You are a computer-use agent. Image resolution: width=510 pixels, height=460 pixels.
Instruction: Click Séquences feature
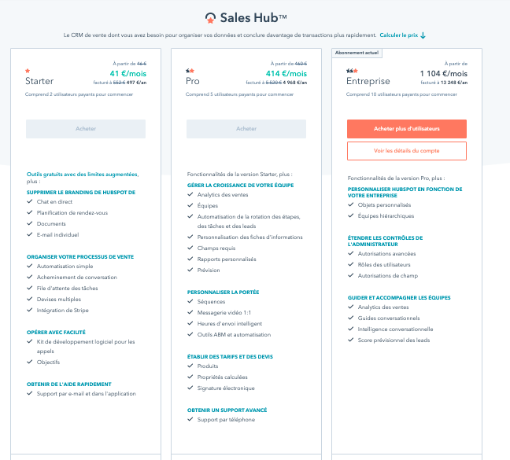[211, 302]
